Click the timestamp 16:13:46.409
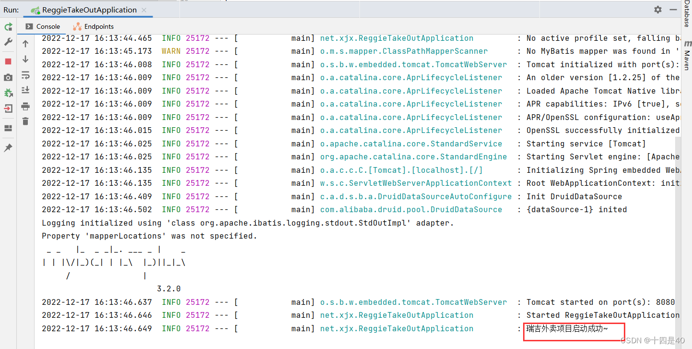The image size is (692, 349). tap(123, 196)
